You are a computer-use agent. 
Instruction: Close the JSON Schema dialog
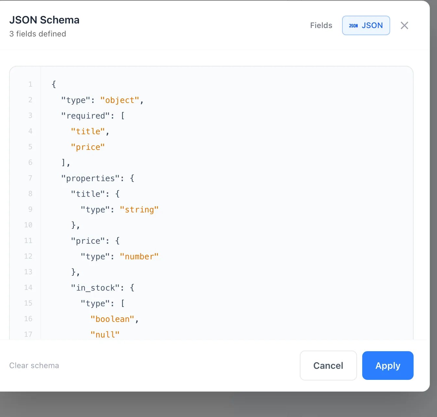pos(404,25)
